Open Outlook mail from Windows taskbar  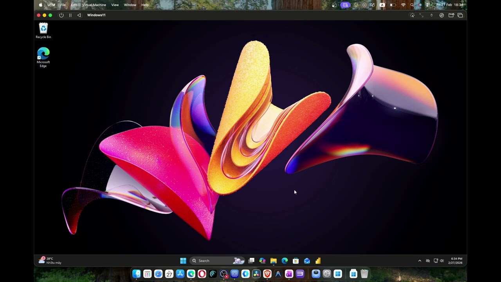(x=307, y=261)
